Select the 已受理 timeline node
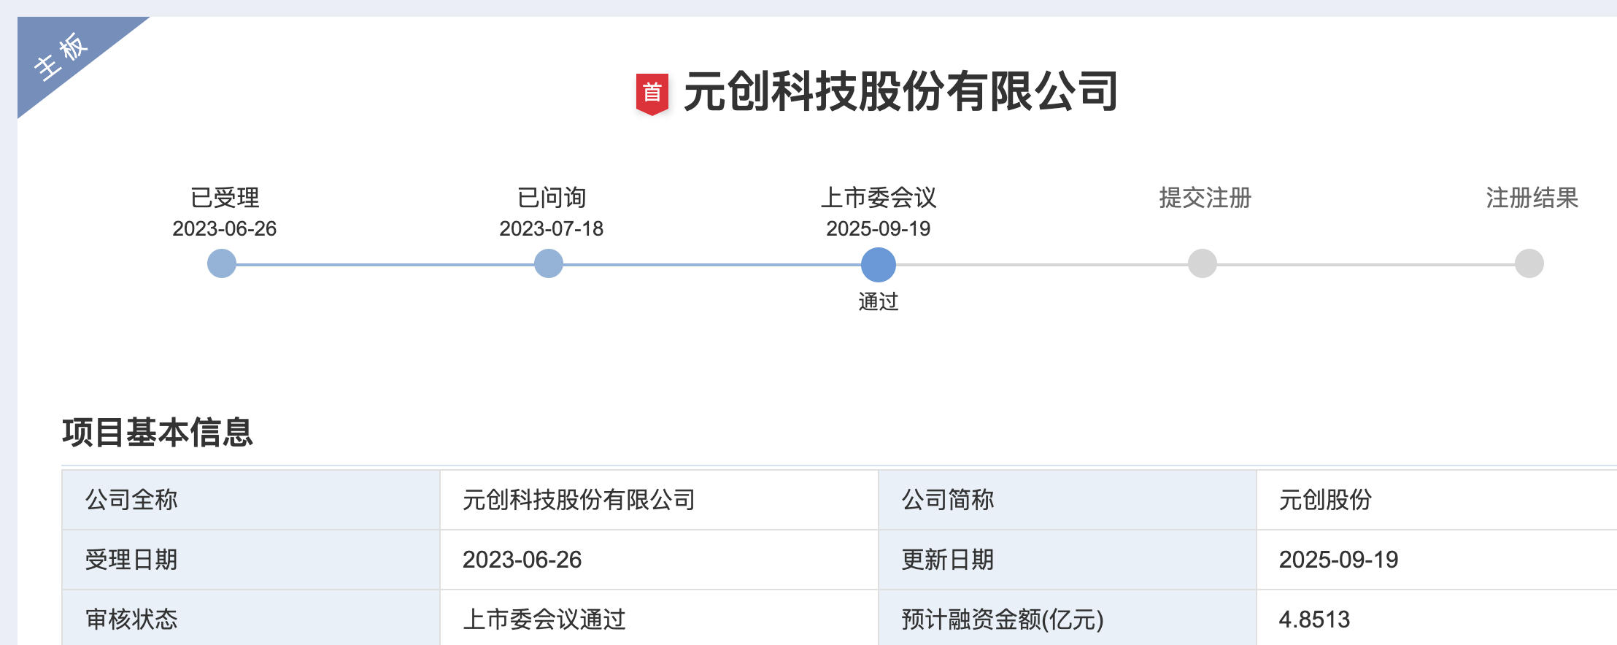Image resolution: width=1617 pixels, height=645 pixels. point(222,263)
